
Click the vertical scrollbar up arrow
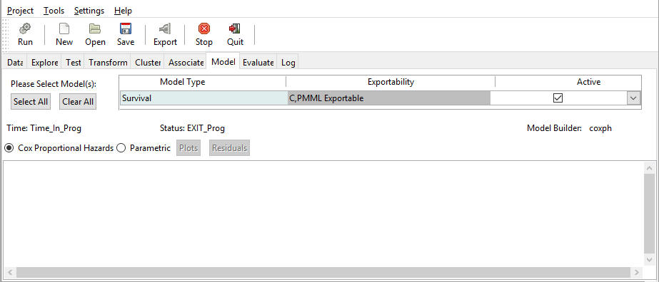[x=649, y=168]
